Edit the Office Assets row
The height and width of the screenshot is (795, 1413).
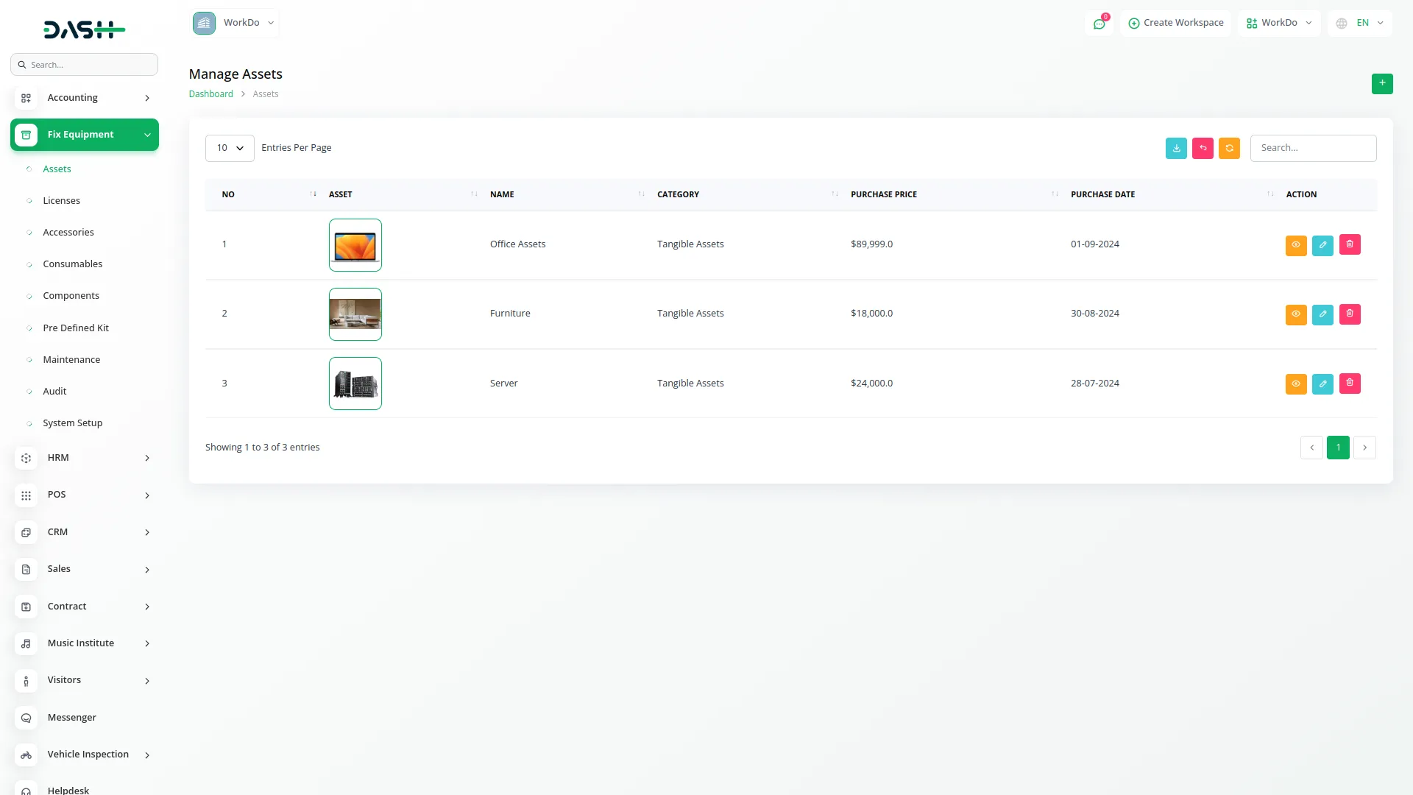click(x=1322, y=244)
